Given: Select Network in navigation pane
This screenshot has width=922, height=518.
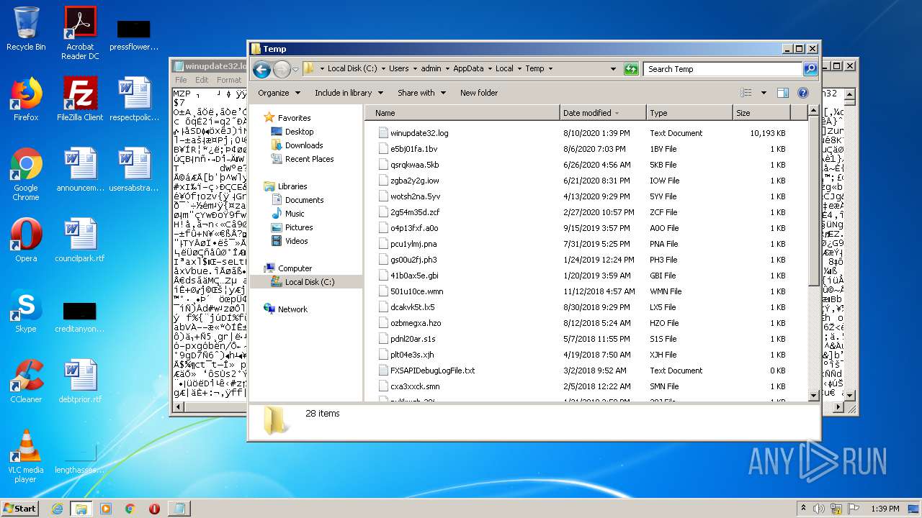Looking at the screenshot, I should 292,309.
